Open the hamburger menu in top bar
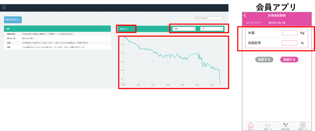 [x=4, y=7]
